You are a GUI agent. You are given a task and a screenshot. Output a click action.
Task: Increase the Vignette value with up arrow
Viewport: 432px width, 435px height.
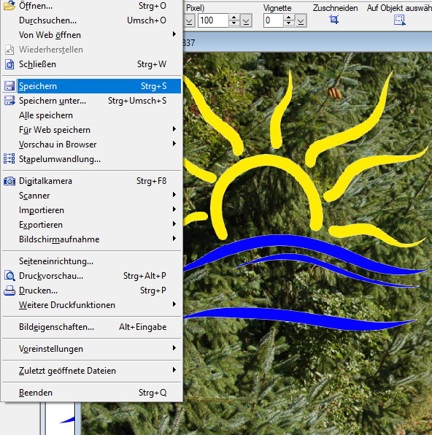288,18
